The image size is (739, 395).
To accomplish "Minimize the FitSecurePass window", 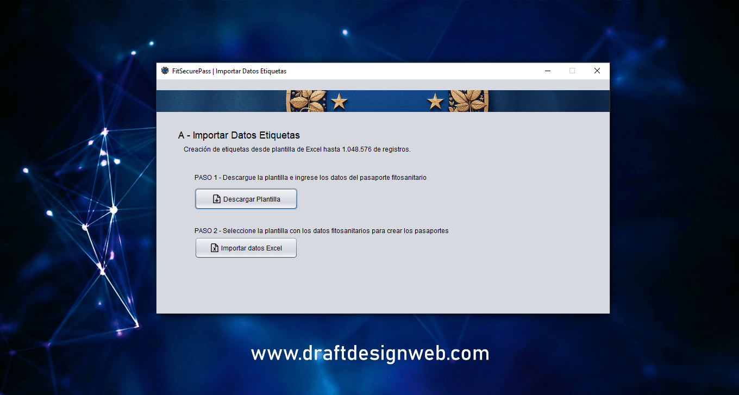I will point(547,71).
